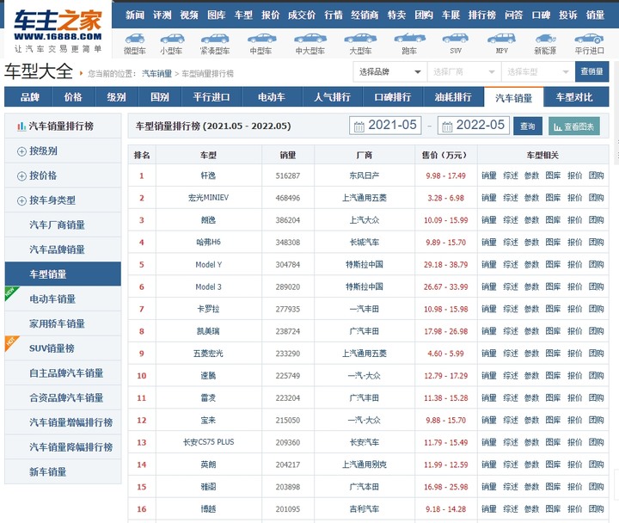Select the 平行进口 car icon

pos(589,39)
